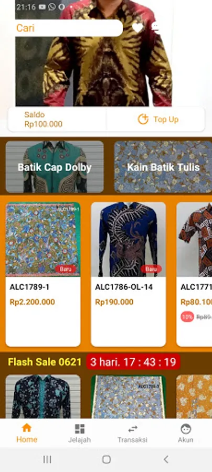Tap the Android back navigation icon
This screenshot has height=472, width=212.
166,459
